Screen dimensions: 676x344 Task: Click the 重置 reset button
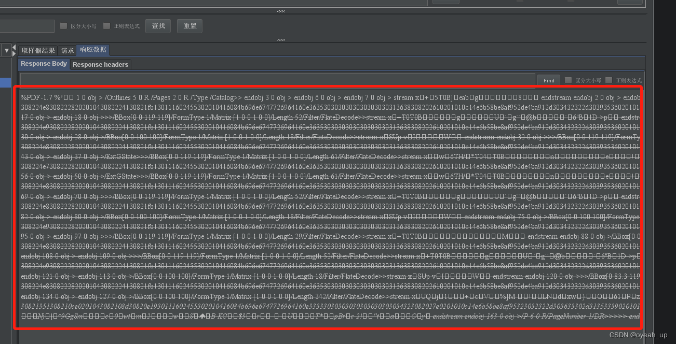[x=190, y=26]
